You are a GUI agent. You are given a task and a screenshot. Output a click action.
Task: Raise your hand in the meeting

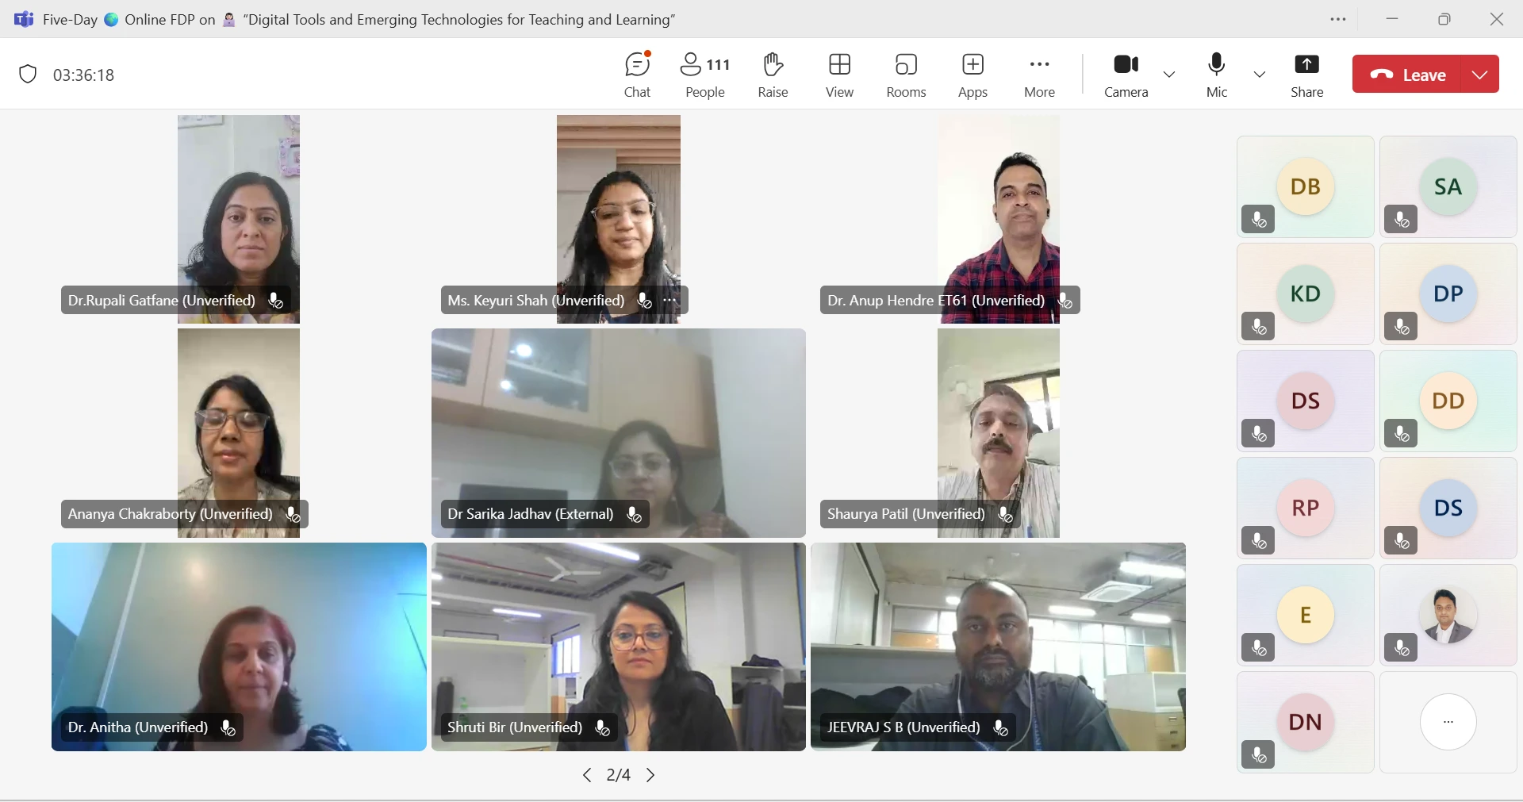click(773, 75)
